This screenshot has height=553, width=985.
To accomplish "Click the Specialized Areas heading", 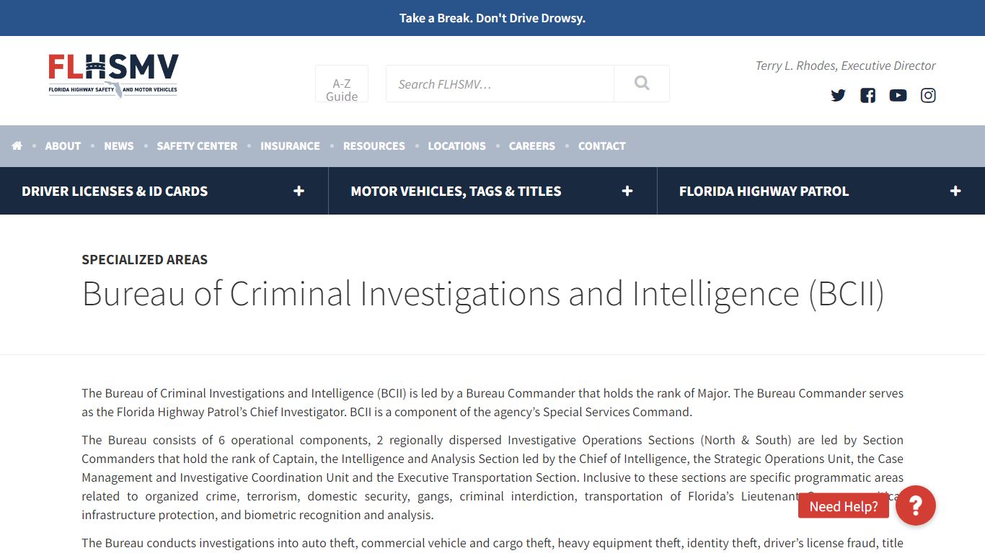I will [x=144, y=259].
